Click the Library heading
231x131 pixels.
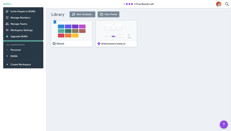point(58,14)
